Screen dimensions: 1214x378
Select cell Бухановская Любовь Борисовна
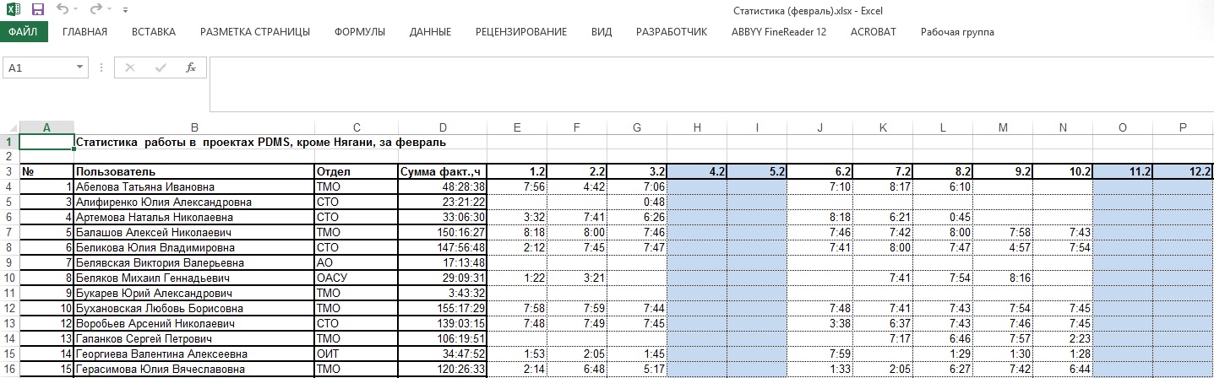[194, 308]
